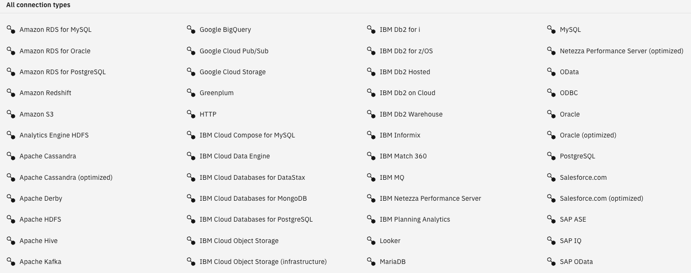This screenshot has width=691, height=273.
Task: Click the connector icon beside Google BigQuery
Action: 191,29
